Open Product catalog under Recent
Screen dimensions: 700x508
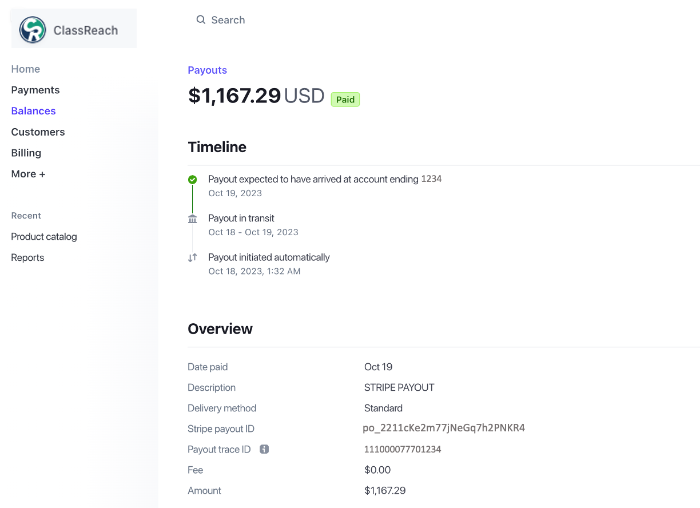pyautogui.click(x=44, y=236)
